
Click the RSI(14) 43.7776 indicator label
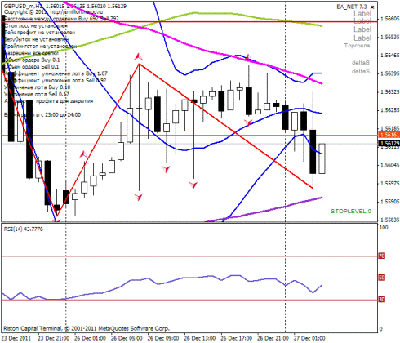pyautogui.click(x=24, y=229)
